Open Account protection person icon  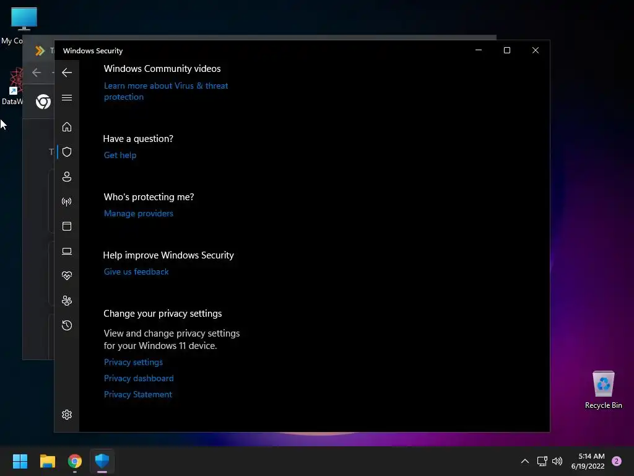(67, 177)
